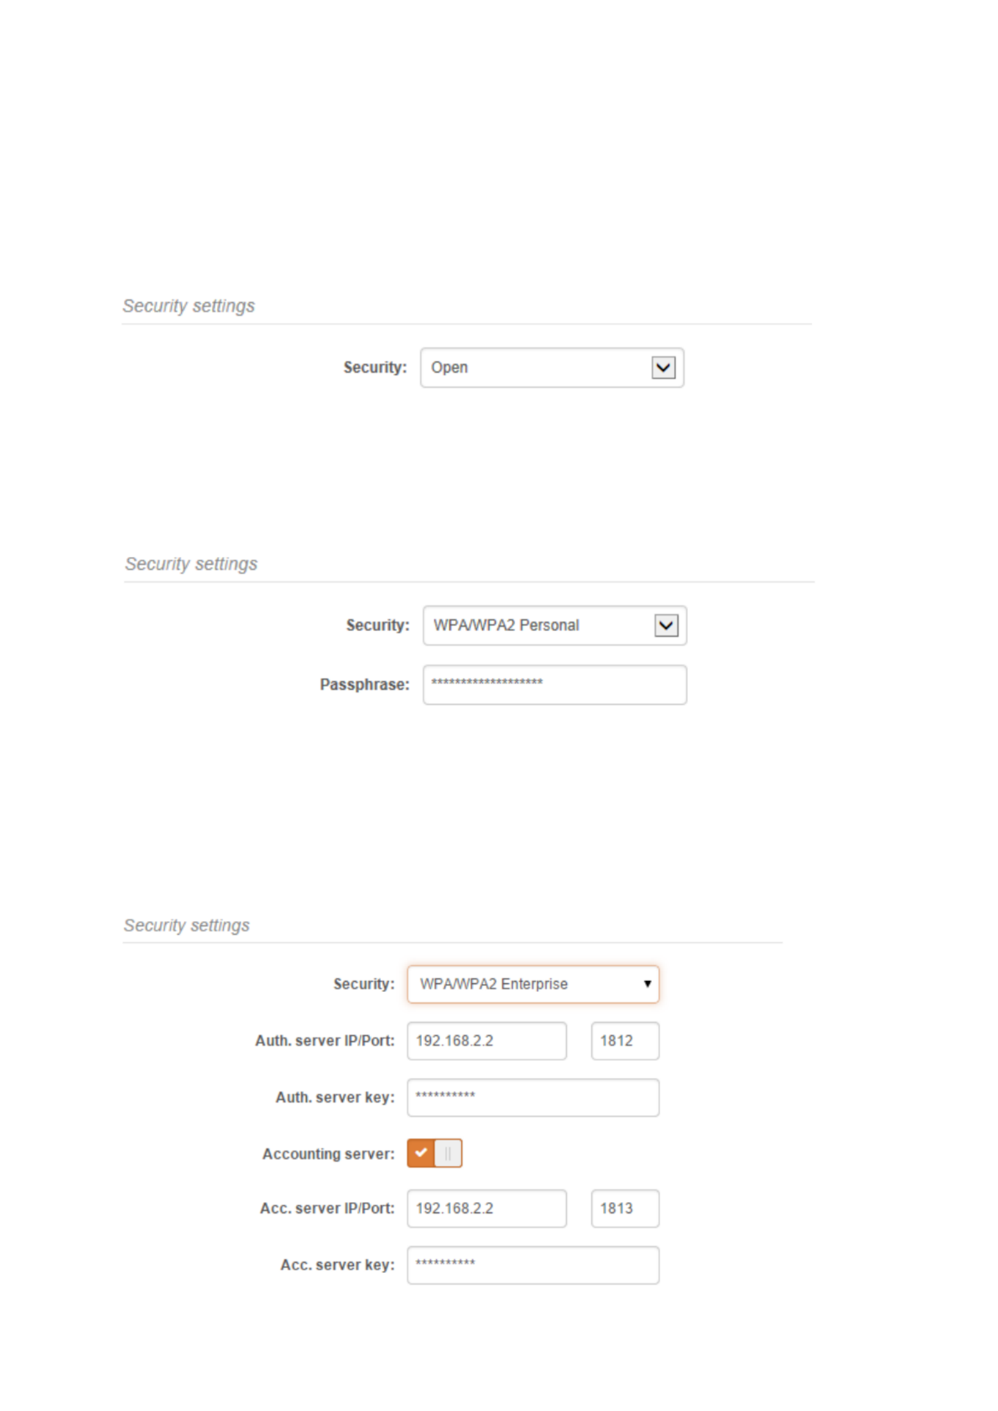
Task: Toggle the Accounting server switch
Action: (434, 1152)
